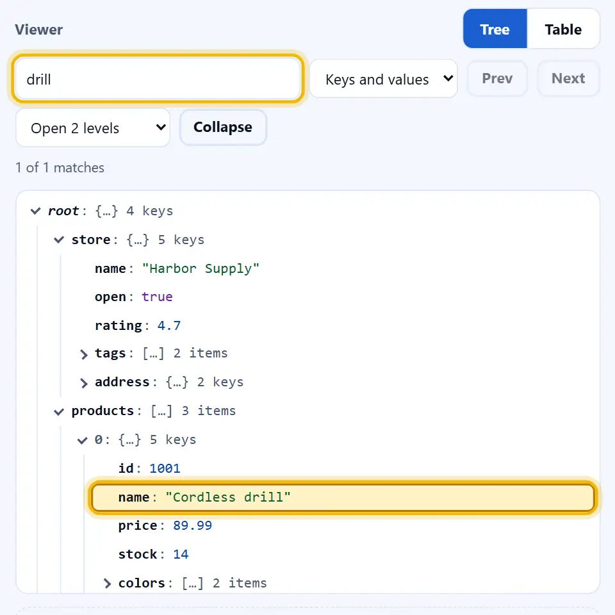
Task: Click the 'Viewer' heading
Action: point(39,30)
